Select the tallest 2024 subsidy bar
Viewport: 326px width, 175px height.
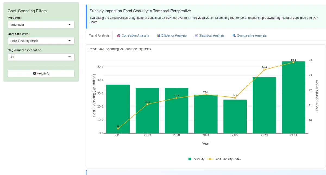click(x=294, y=98)
